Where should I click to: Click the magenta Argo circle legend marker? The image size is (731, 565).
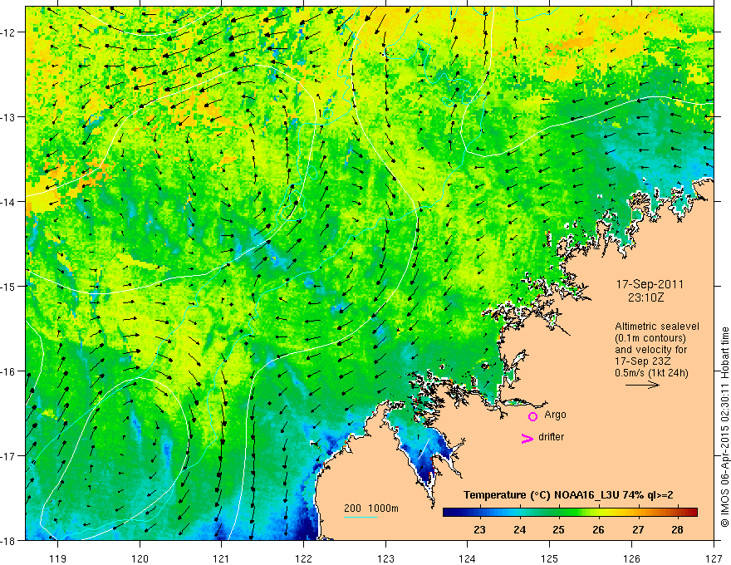point(532,416)
